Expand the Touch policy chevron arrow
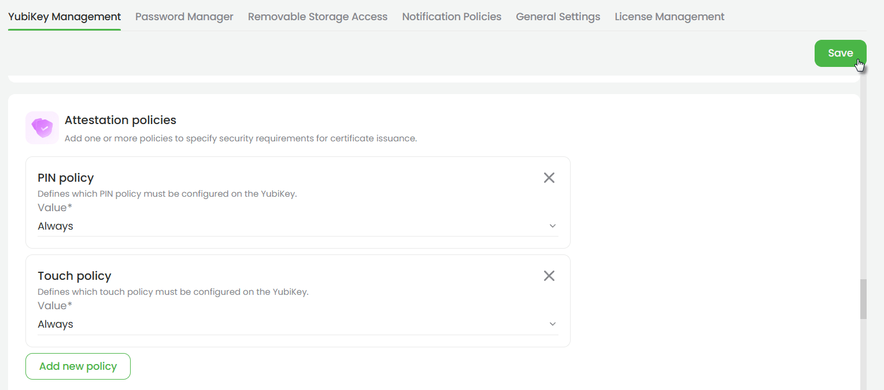The width and height of the screenshot is (884, 390). [x=552, y=324]
